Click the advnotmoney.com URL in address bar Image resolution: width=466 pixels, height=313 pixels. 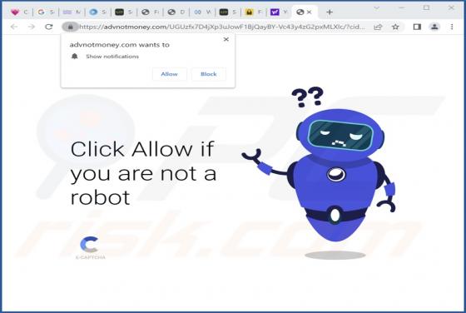click(x=221, y=27)
